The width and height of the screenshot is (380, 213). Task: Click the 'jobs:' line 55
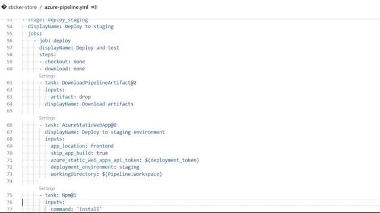[x=35, y=34]
